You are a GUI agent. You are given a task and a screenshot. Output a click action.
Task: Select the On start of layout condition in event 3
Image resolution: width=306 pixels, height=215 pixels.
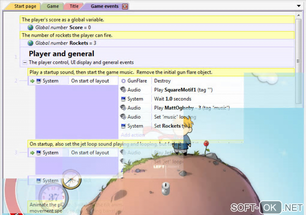[x=90, y=153]
